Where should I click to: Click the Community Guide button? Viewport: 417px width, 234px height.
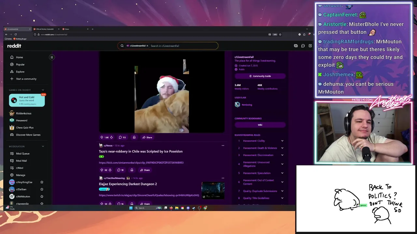coord(260,76)
